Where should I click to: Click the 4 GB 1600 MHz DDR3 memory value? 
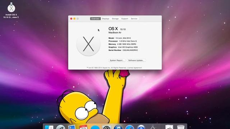click(x=126, y=44)
